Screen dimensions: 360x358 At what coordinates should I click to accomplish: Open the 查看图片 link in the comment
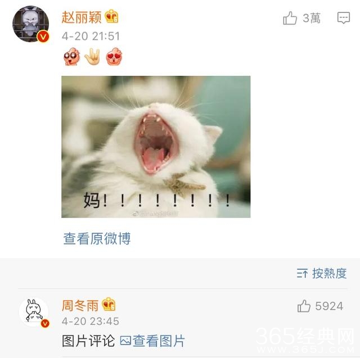(152, 341)
